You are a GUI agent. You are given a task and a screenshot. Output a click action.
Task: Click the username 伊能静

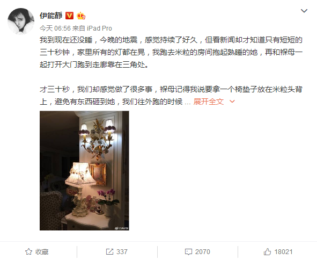click(51, 16)
